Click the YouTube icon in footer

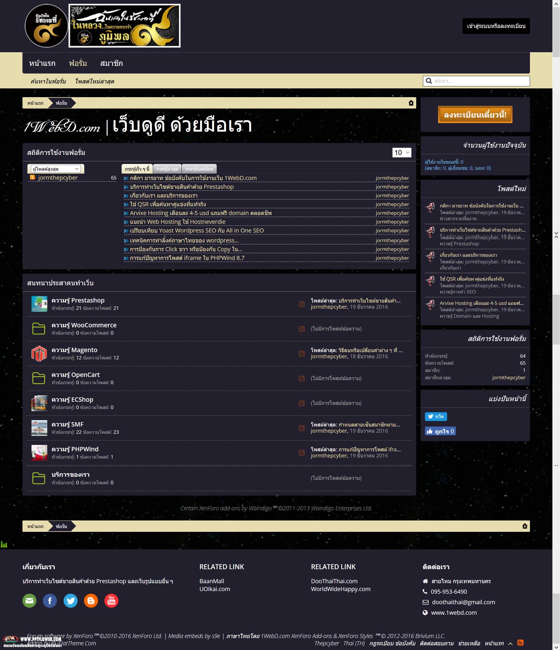111,600
